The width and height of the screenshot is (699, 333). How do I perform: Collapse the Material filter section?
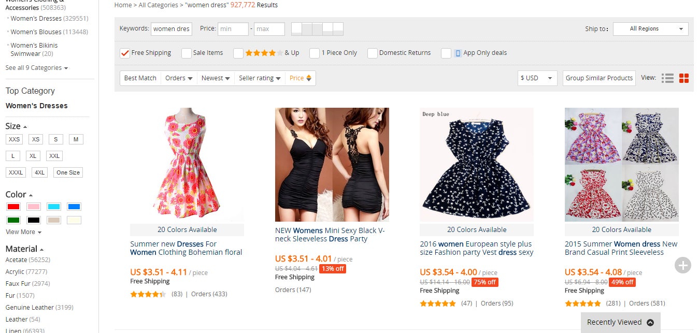(x=24, y=249)
